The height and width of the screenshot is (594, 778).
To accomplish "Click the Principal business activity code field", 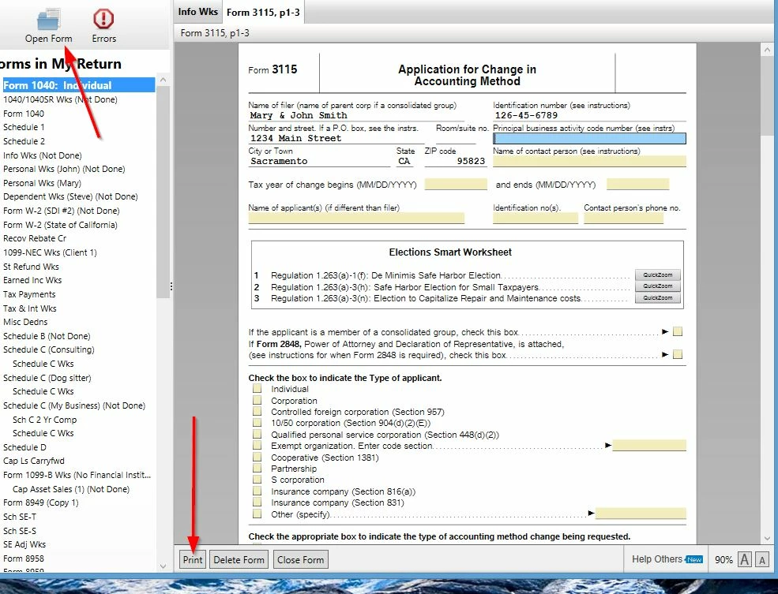I will 589,138.
